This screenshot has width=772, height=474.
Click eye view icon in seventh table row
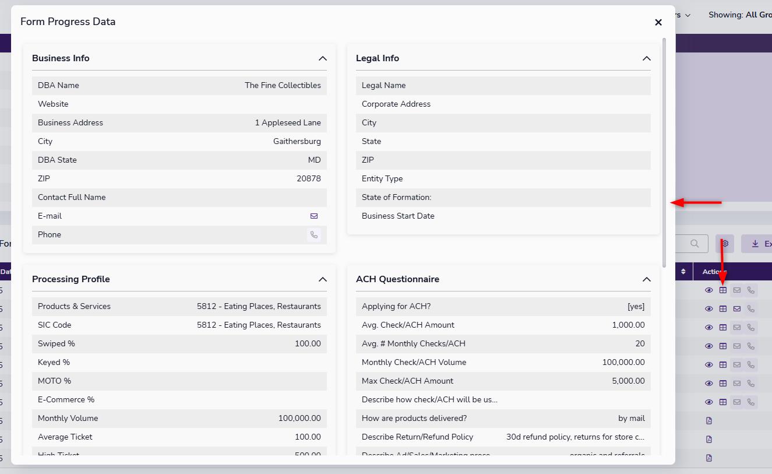pos(709,402)
